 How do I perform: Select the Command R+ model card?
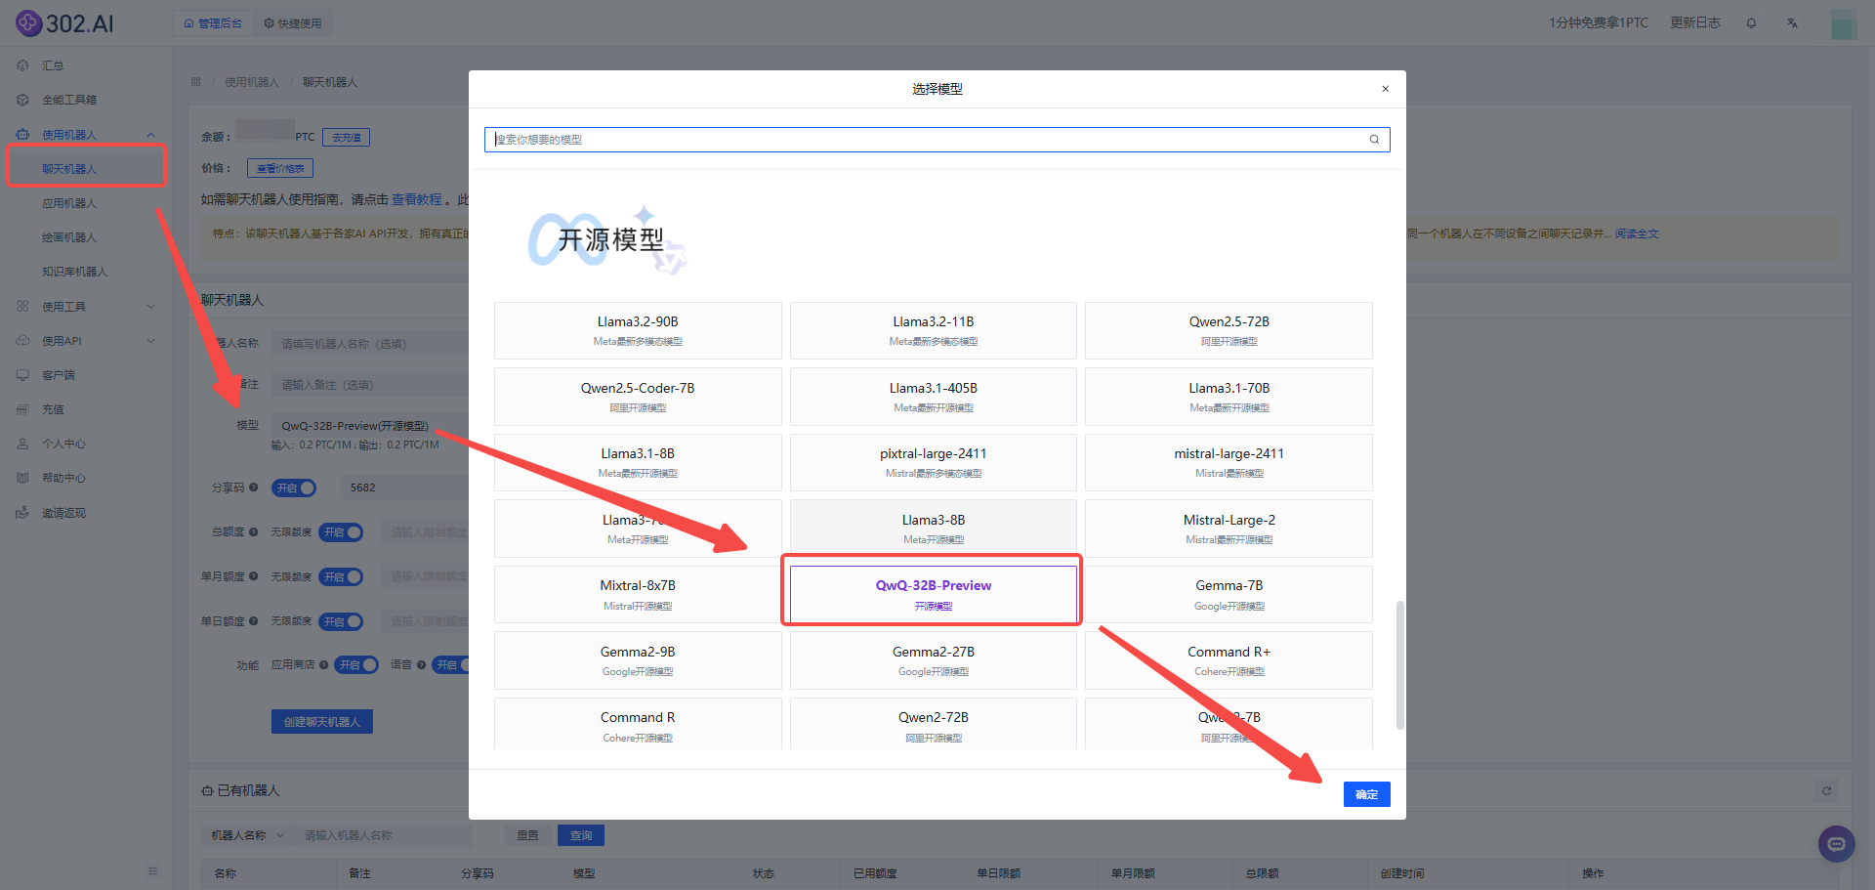click(x=1229, y=660)
